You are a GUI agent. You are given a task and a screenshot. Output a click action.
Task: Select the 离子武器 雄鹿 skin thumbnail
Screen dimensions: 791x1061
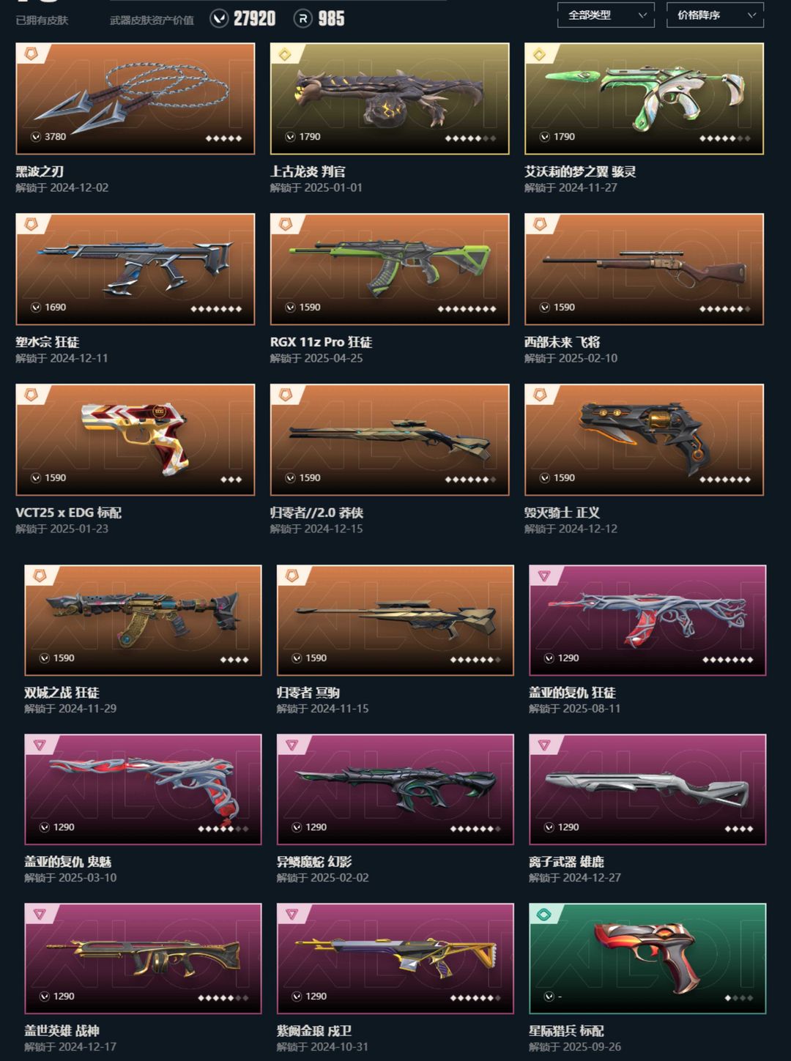(x=647, y=789)
